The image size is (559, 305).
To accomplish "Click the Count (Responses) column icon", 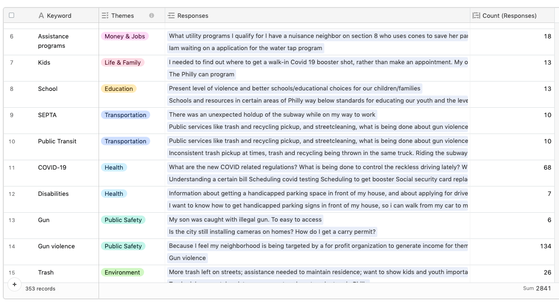I will tap(476, 15).
